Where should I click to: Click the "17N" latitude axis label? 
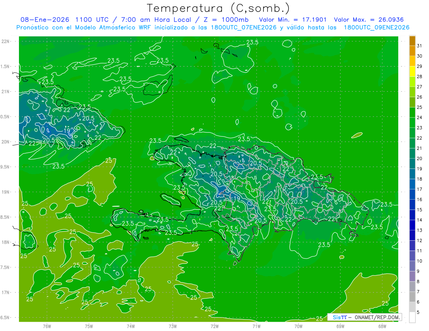(6, 292)
